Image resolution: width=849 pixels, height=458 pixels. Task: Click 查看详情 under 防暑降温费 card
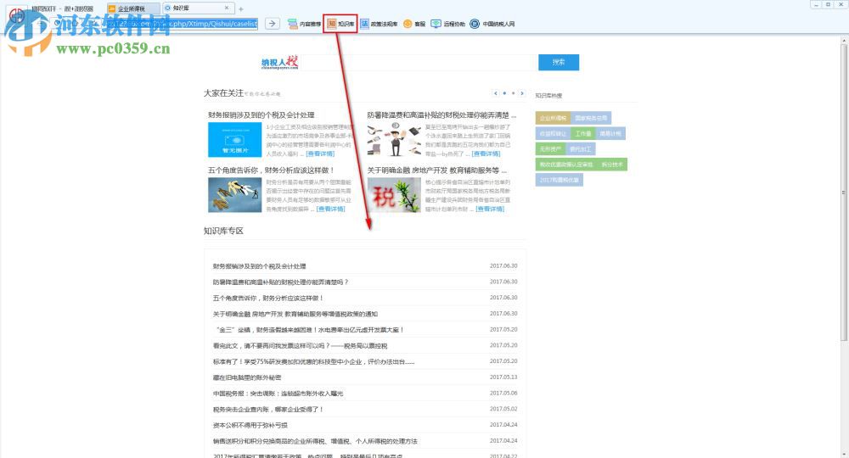tap(486, 154)
